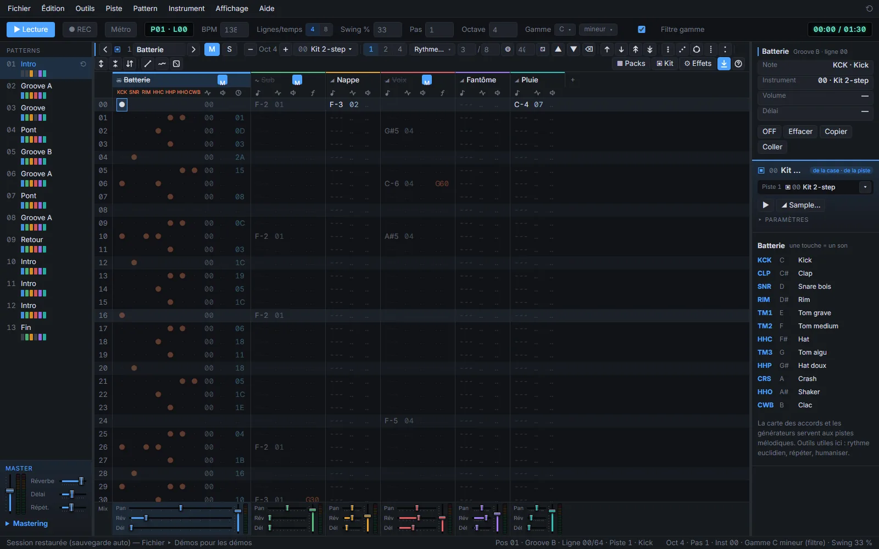Mute track with the M button in toolbar

point(212,49)
